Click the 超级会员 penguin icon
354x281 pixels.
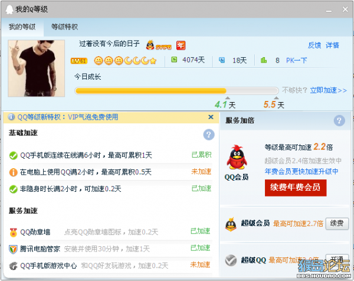[231, 224]
